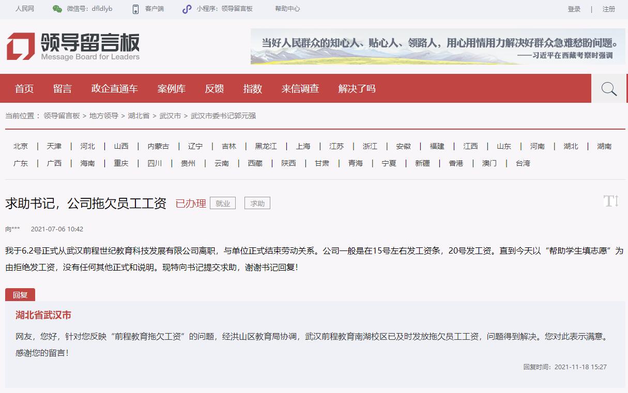Viewport: 628px width, 393px height.
Task: Click the 登录 login link
Action: (574, 9)
